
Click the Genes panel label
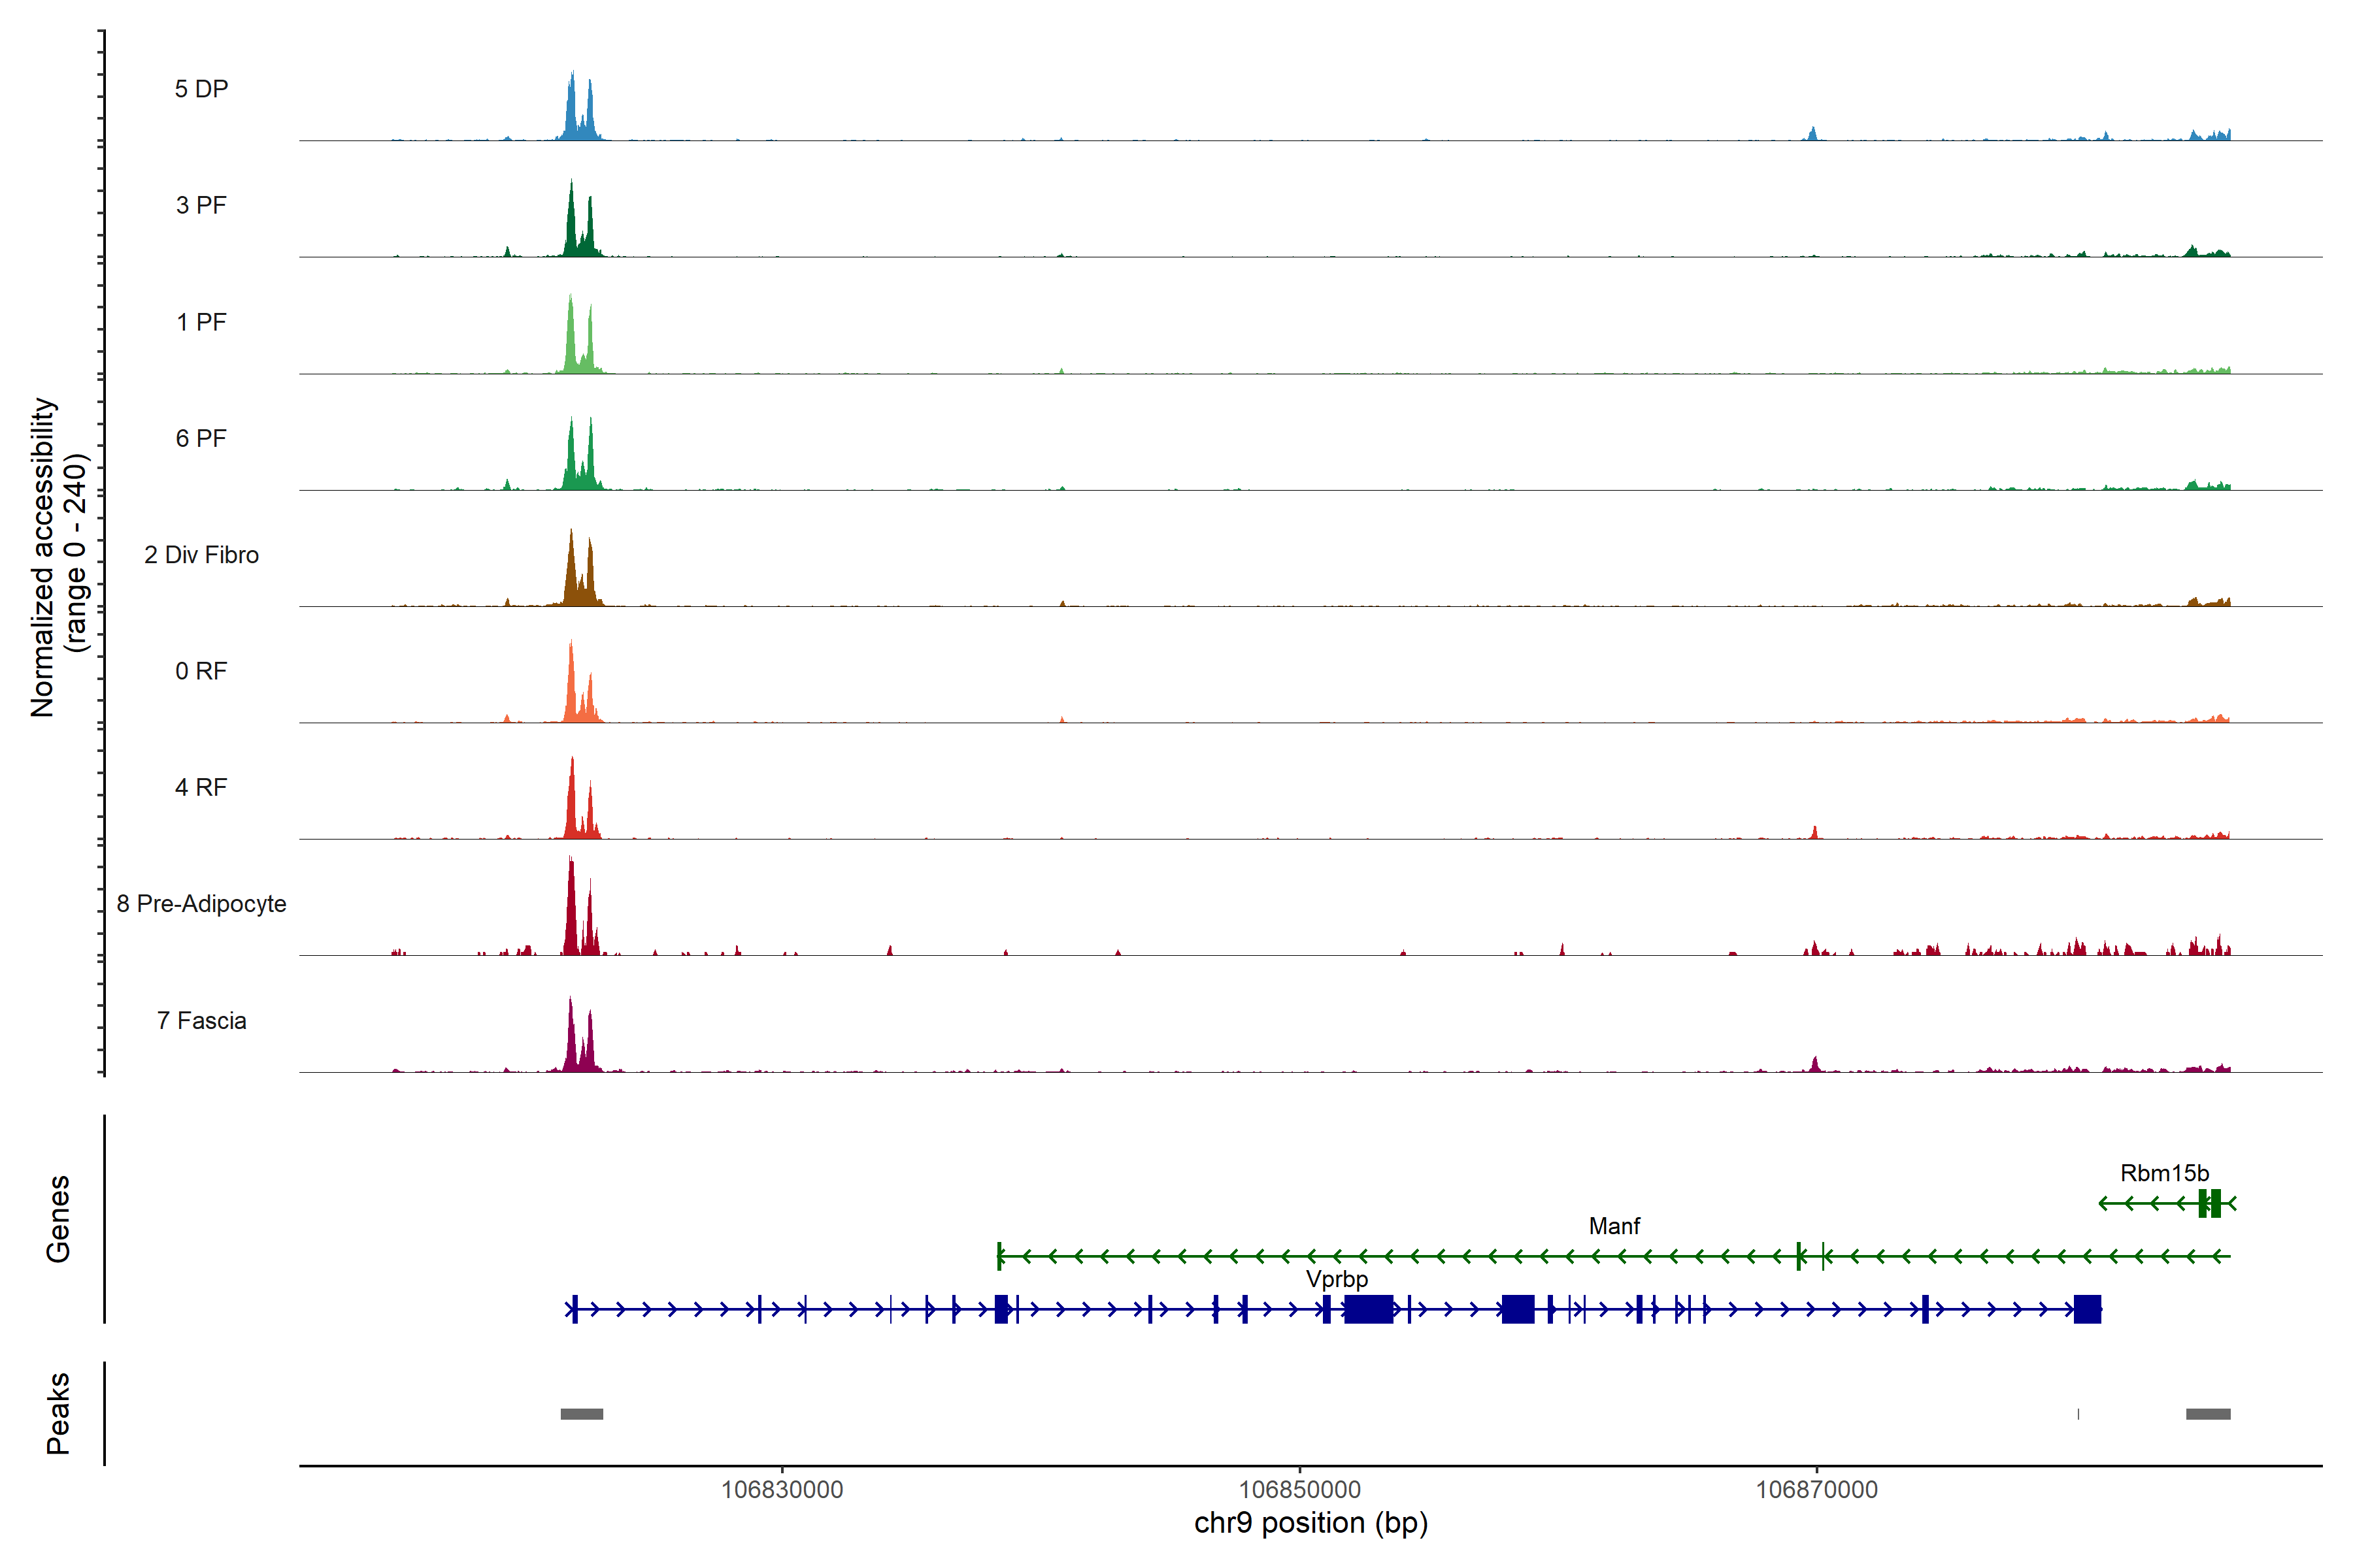tap(58, 1219)
